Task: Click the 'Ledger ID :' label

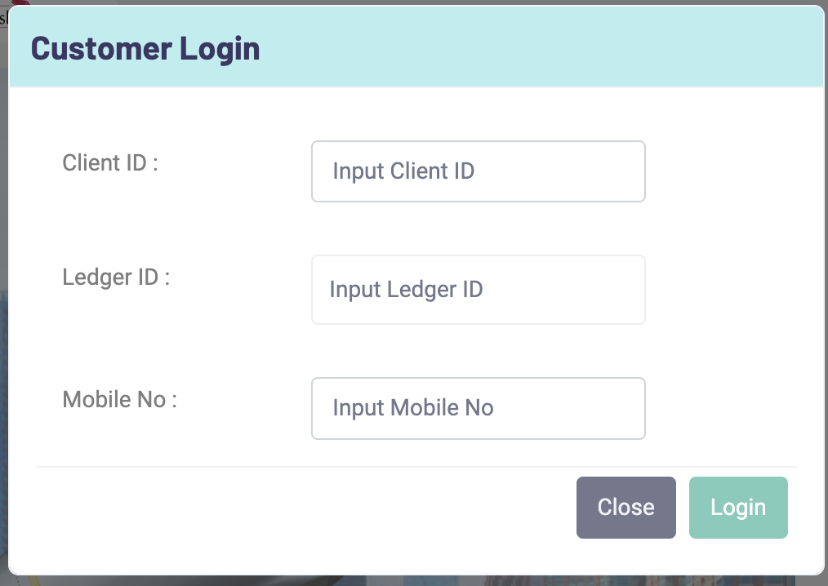Action: (x=116, y=277)
